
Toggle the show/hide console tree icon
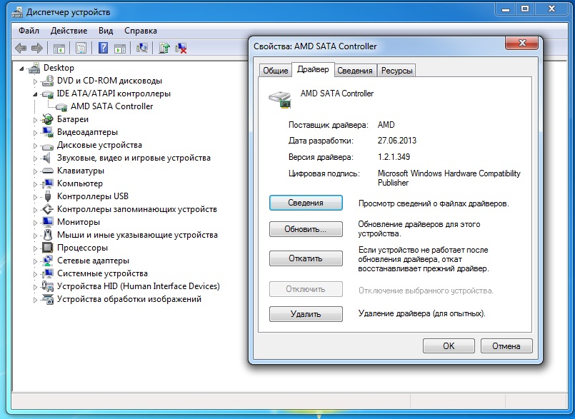click(x=59, y=48)
